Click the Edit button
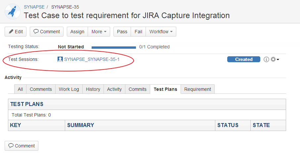Image resolution: width=300 pixels, height=157 pixels. (x=16, y=32)
